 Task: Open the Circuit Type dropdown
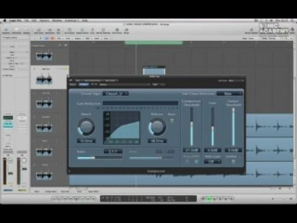coord(116,94)
